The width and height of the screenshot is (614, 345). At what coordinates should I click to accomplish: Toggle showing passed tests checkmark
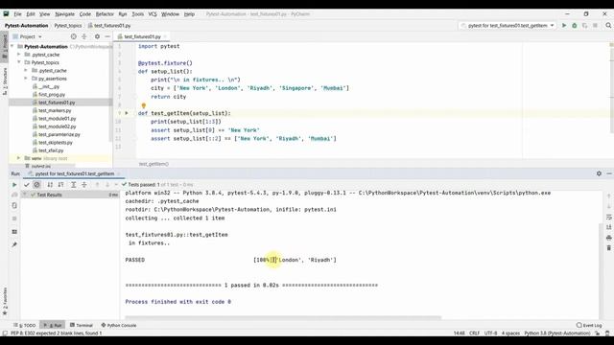[27, 185]
